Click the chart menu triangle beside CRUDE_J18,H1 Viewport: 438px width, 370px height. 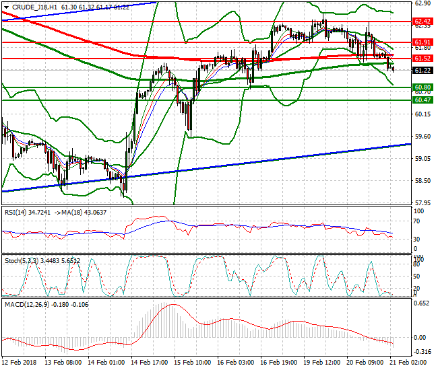[x=6, y=7]
